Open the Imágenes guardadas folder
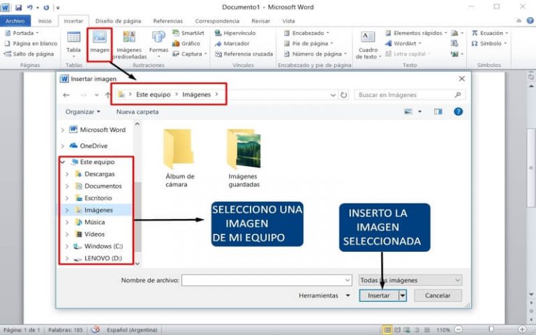The width and height of the screenshot is (536, 335). click(x=244, y=158)
